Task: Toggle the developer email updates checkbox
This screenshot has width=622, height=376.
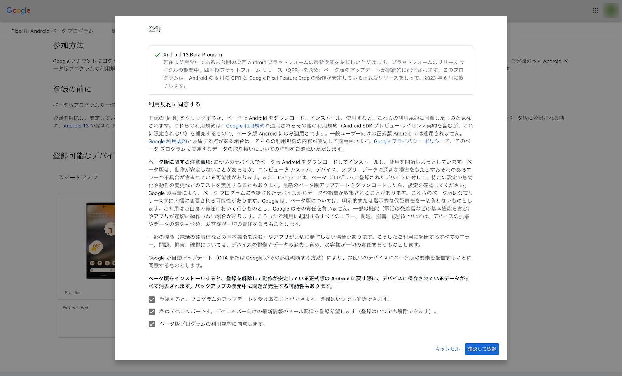Action: (152, 312)
